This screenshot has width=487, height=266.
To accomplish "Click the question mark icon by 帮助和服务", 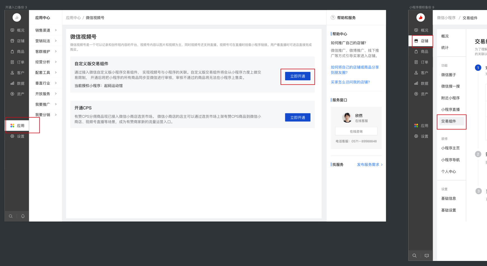I will pos(333,18).
